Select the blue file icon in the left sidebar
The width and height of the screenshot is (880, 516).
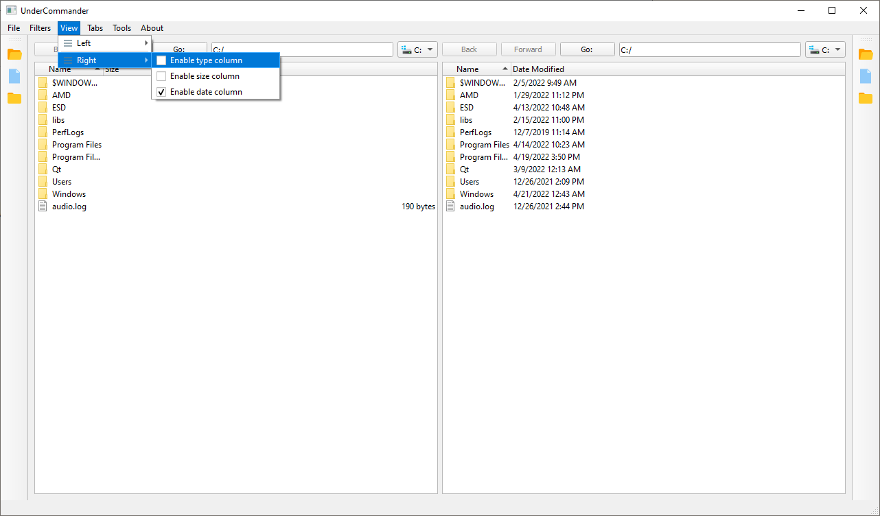click(14, 78)
